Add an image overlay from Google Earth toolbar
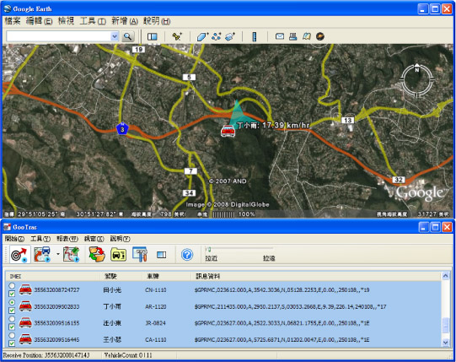Viewport: 456px width, 362px height. click(230, 36)
